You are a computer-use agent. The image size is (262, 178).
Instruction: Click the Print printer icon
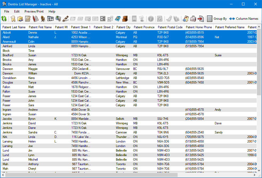pos(193,18)
